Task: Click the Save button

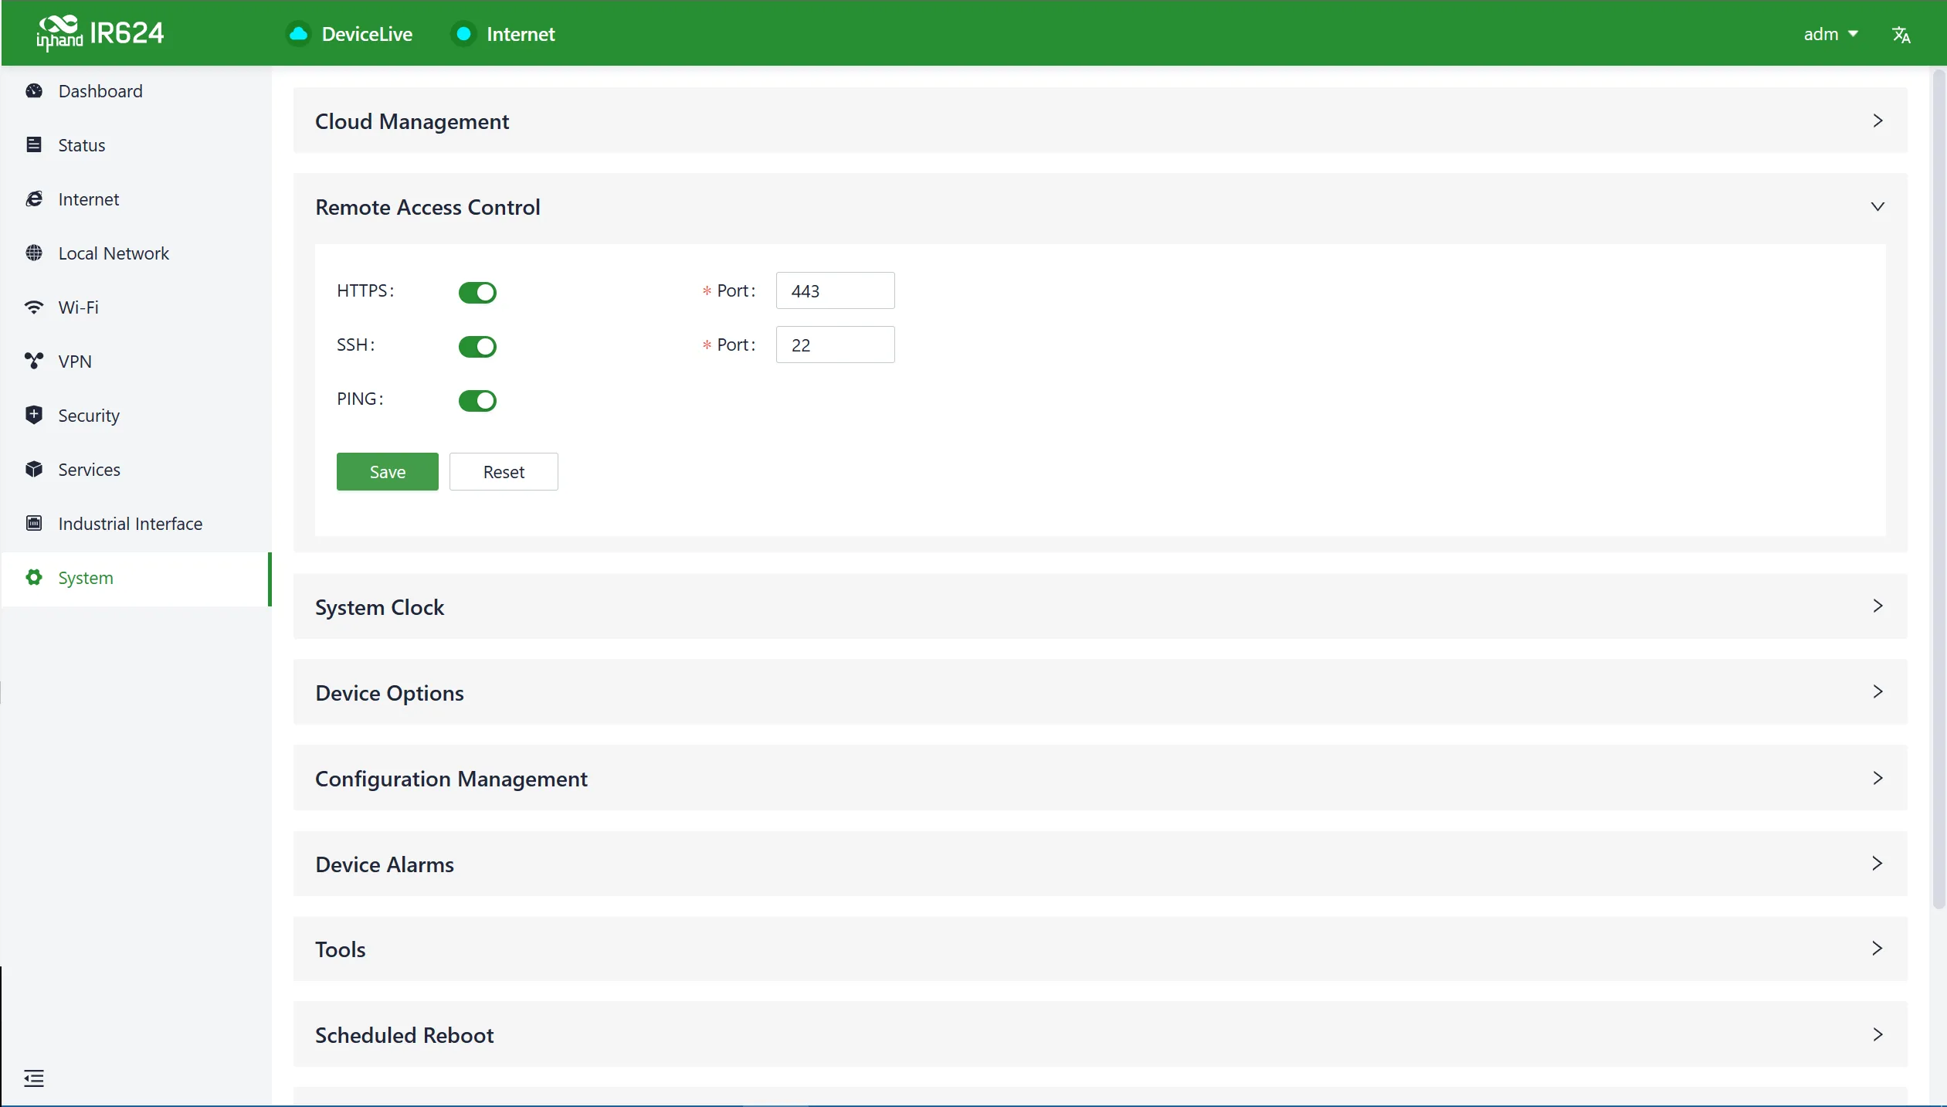Action: [387, 472]
